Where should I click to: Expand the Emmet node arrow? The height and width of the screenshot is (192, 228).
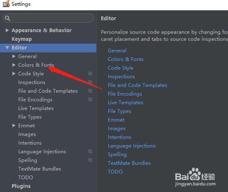pyautogui.click(x=14, y=125)
